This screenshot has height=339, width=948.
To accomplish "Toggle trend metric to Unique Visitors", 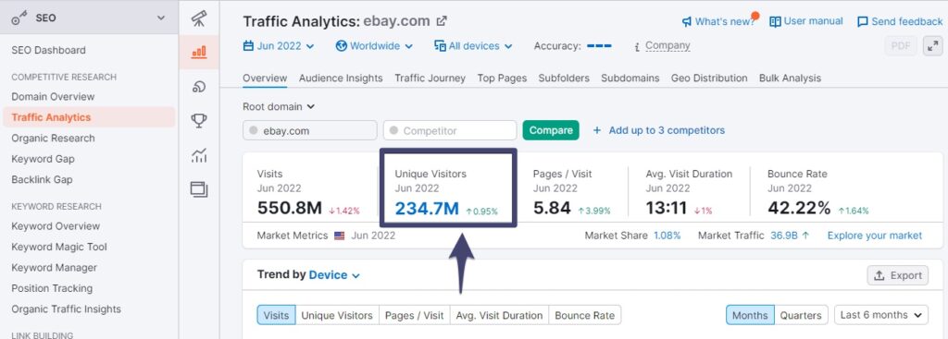I will point(337,316).
